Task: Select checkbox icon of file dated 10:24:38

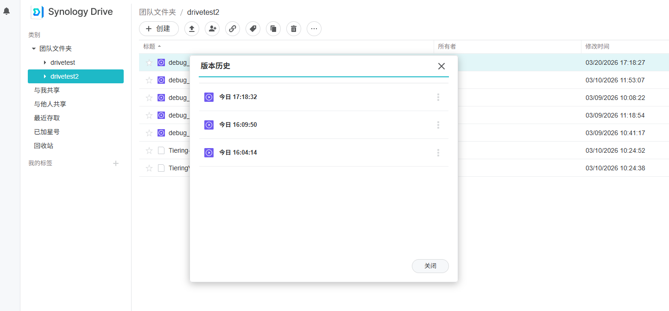Action: tap(161, 168)
